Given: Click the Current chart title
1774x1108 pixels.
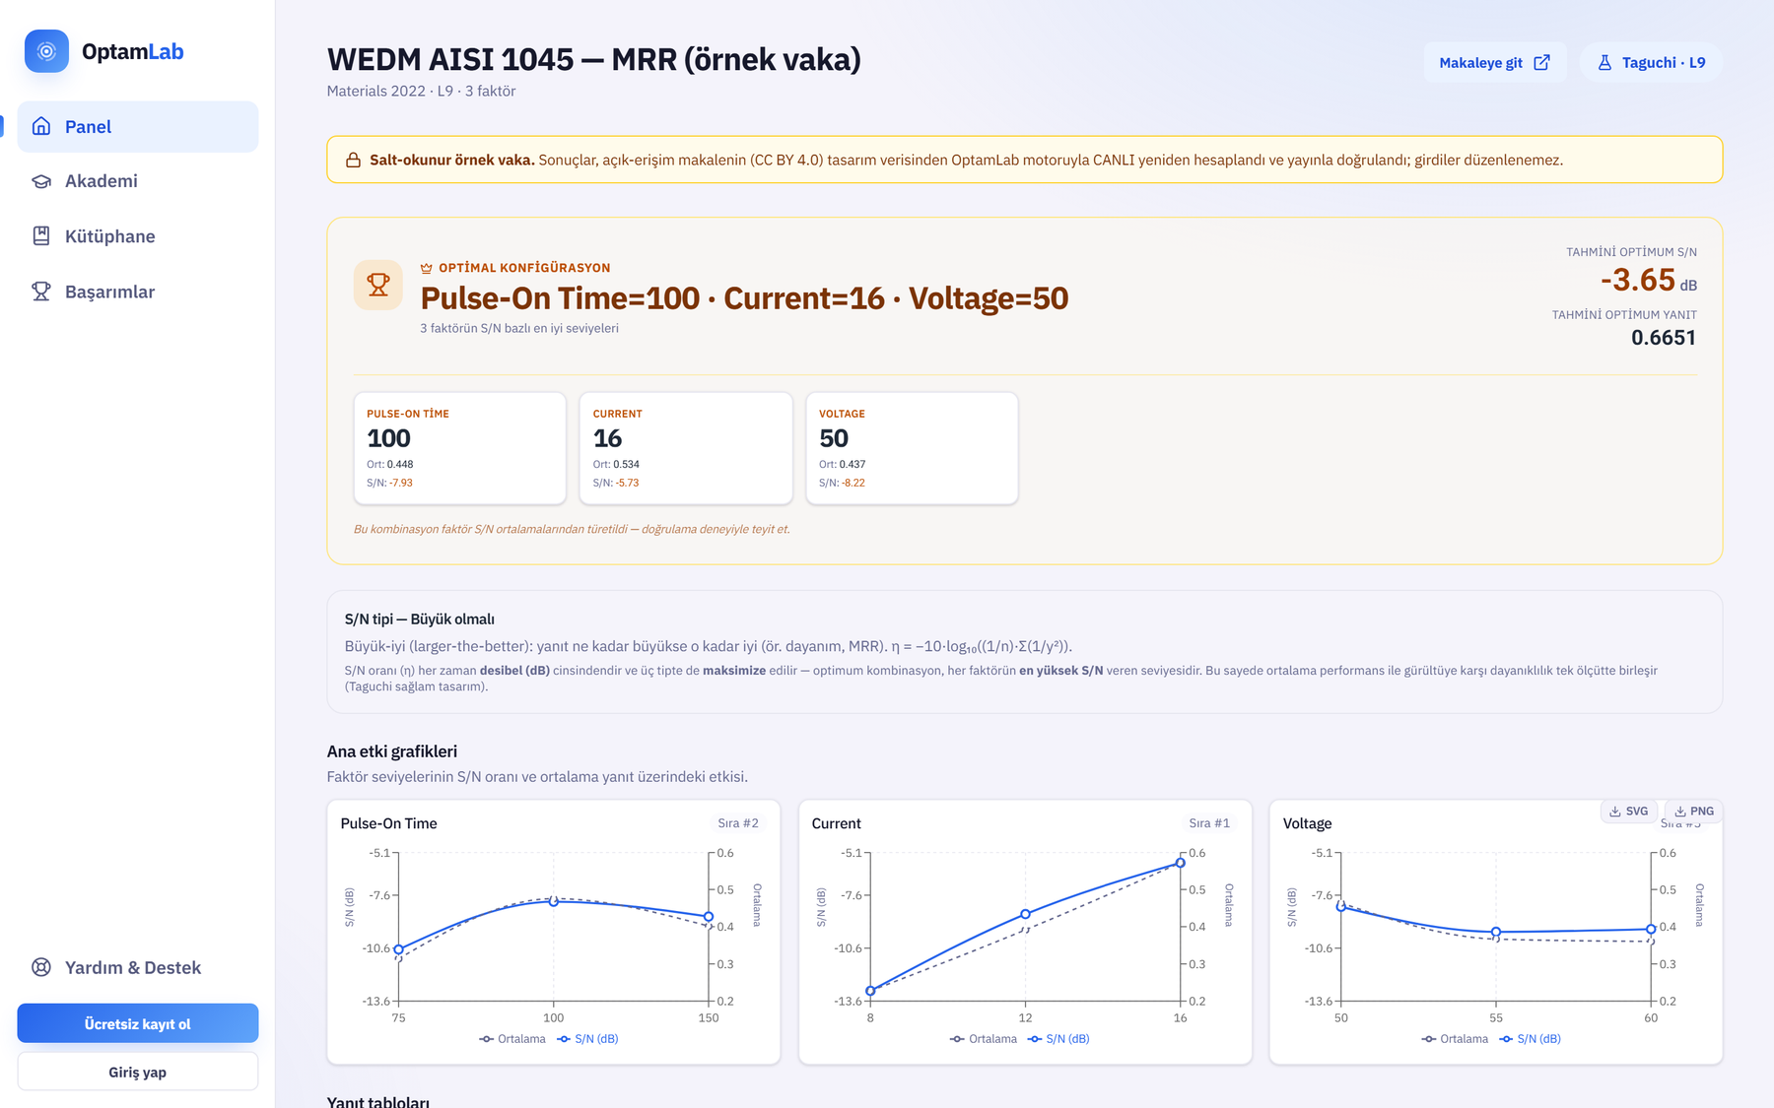Looking at the screenshot, I should 836,823.
